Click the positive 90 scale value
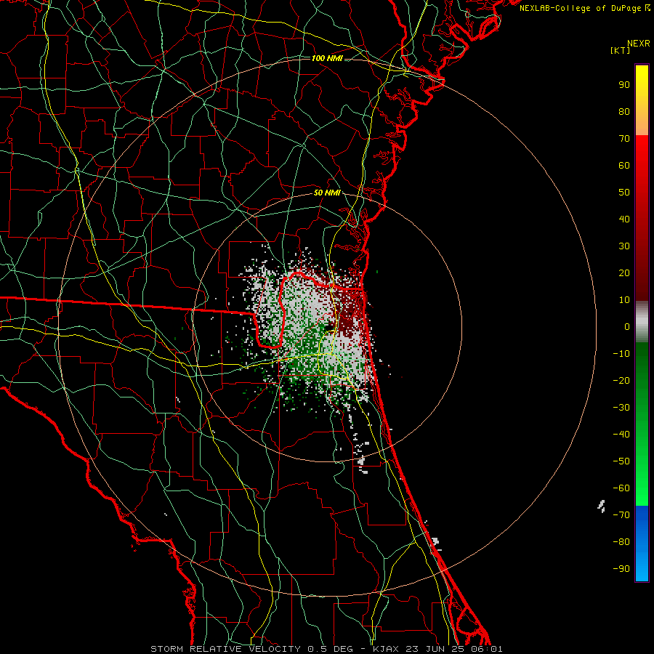Image resolution: width=654 pixels, height=654 pixels. click(x=624, y=85)
